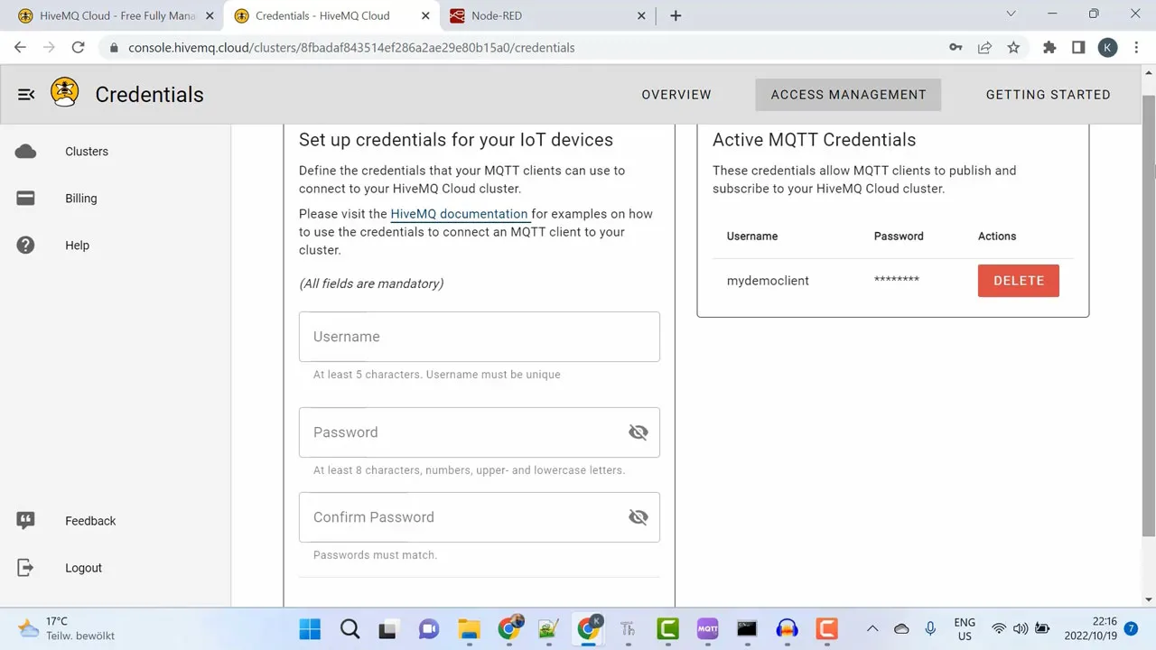Open Billing from the sidebar
Image resolution: width=1156 pixels, height=650 pixels.
(x=80, y=199)
